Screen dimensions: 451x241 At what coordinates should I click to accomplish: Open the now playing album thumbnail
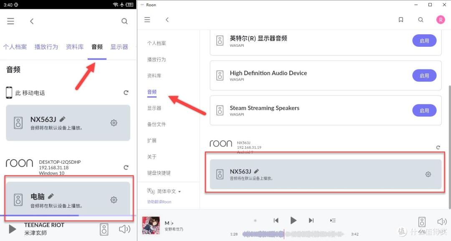point(151,226)
